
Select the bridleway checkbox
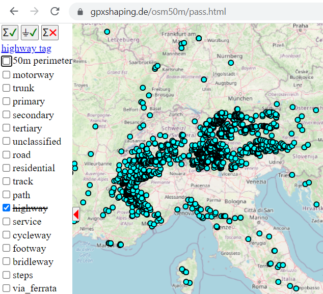click(7, 261)
